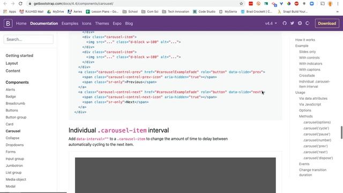Show more bookmarks via the overflow chevron

coord(337,12)
